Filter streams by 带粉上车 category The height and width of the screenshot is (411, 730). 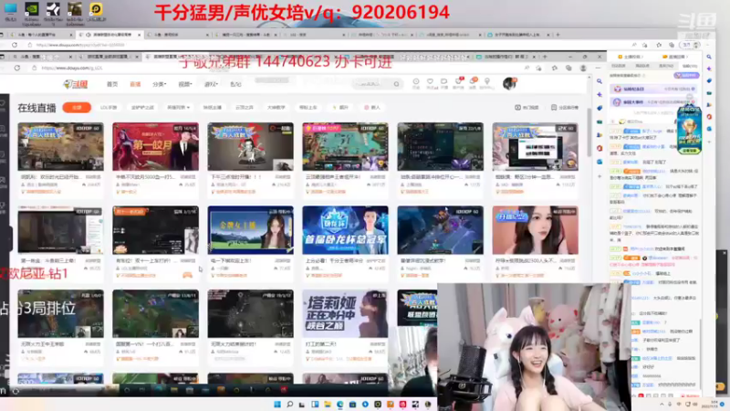click(308, 108)
